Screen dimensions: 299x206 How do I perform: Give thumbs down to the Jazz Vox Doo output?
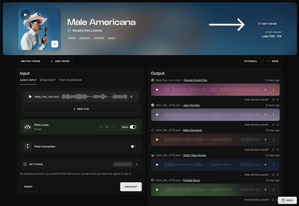[278, 125]
